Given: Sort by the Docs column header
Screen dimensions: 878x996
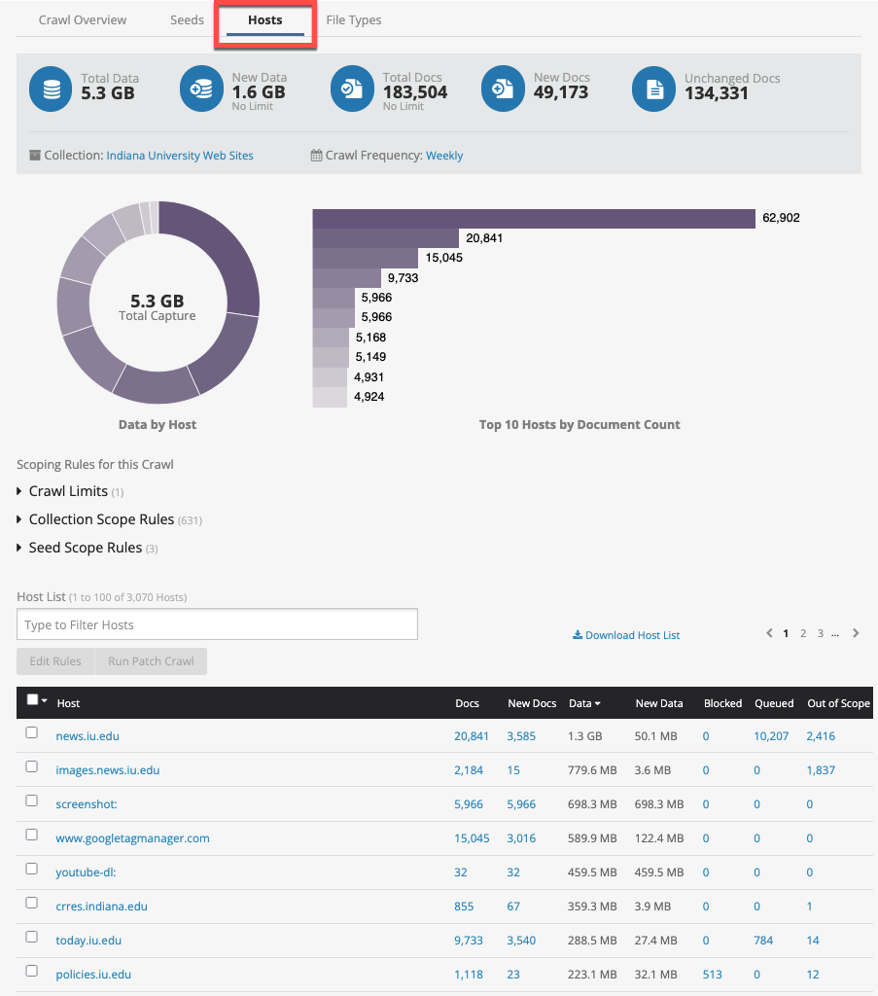Looking at the screenshot, I should pyautogui.click(x=468, y=703).
